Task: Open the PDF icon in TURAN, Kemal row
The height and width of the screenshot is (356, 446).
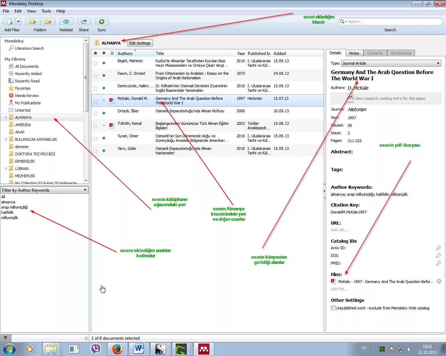Action: click(x=112, y=126)
